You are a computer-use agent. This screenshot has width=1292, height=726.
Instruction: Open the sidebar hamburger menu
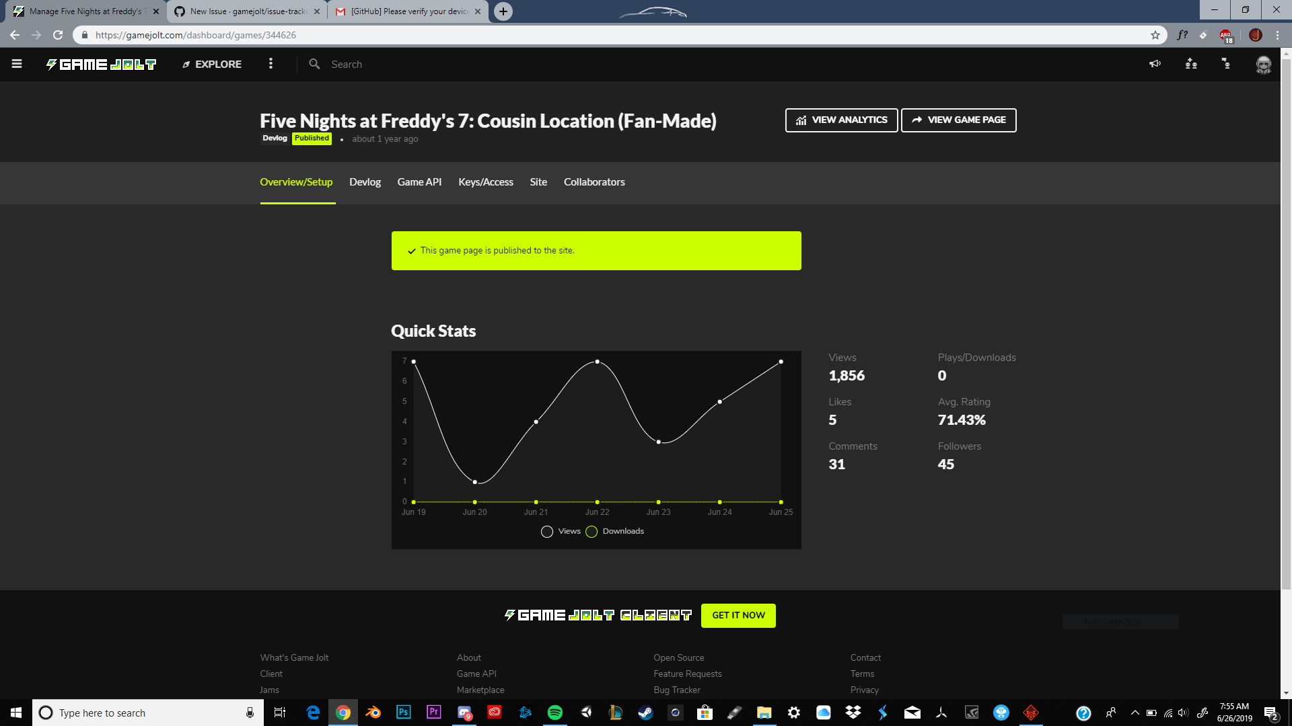[17, 63]
